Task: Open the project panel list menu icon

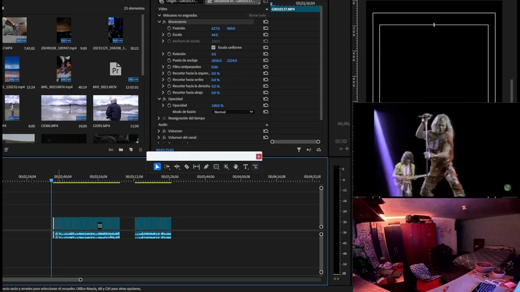Action: point(6,150)
